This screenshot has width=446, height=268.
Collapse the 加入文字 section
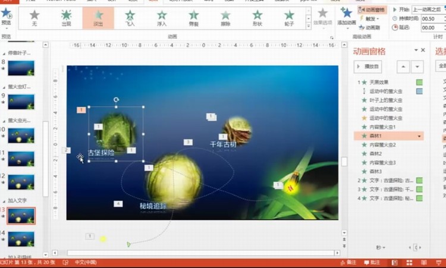[x=4, y=201]
